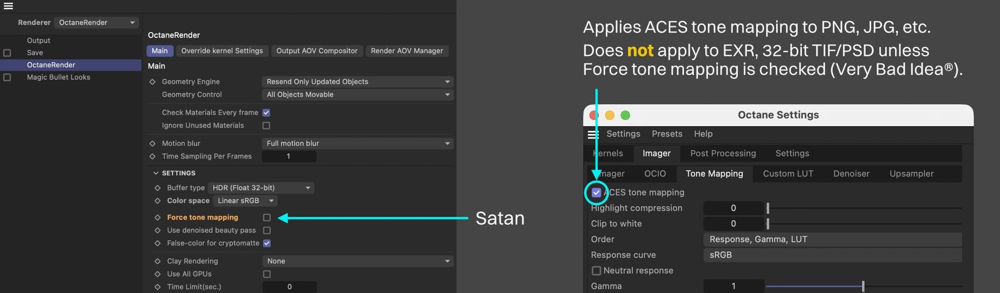Switch to Output AOV Compositor tab

click(317, 51)
